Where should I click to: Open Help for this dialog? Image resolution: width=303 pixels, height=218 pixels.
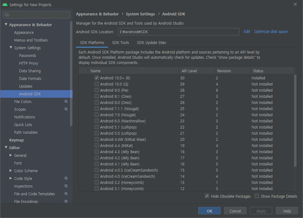tap(287, 211)
